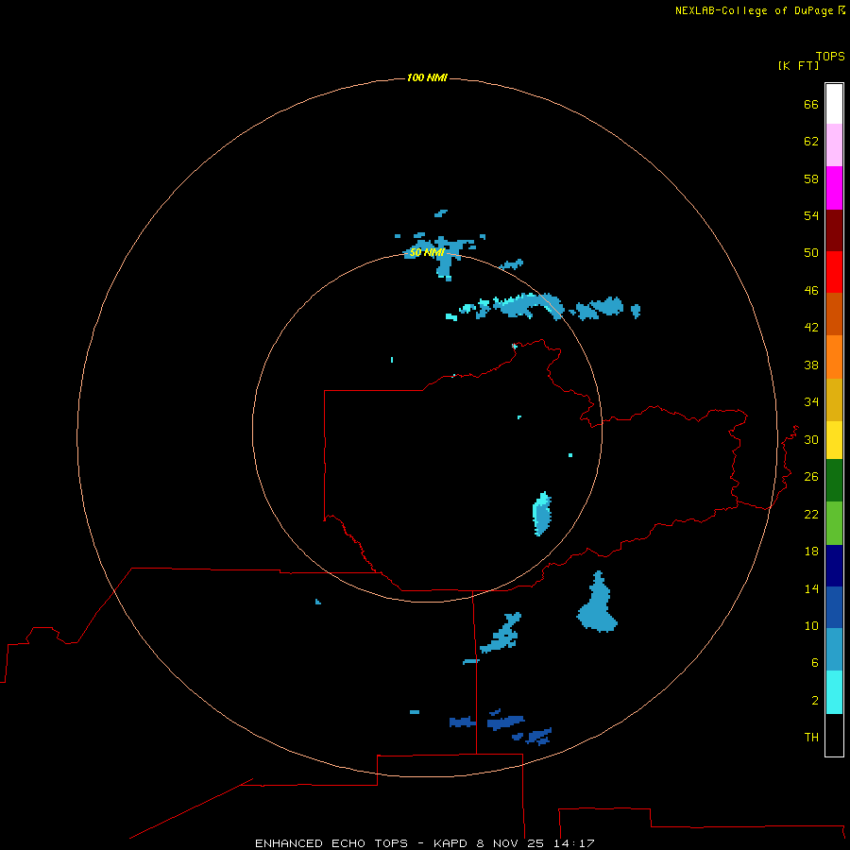Select the bright red legend color block
This screenshot has height=850, width=850.
[834, 272]
